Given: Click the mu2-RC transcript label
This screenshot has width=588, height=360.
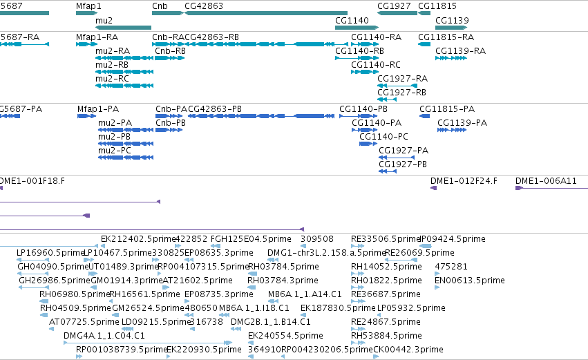Looking at the screenshot, I should tap(112, 79).
